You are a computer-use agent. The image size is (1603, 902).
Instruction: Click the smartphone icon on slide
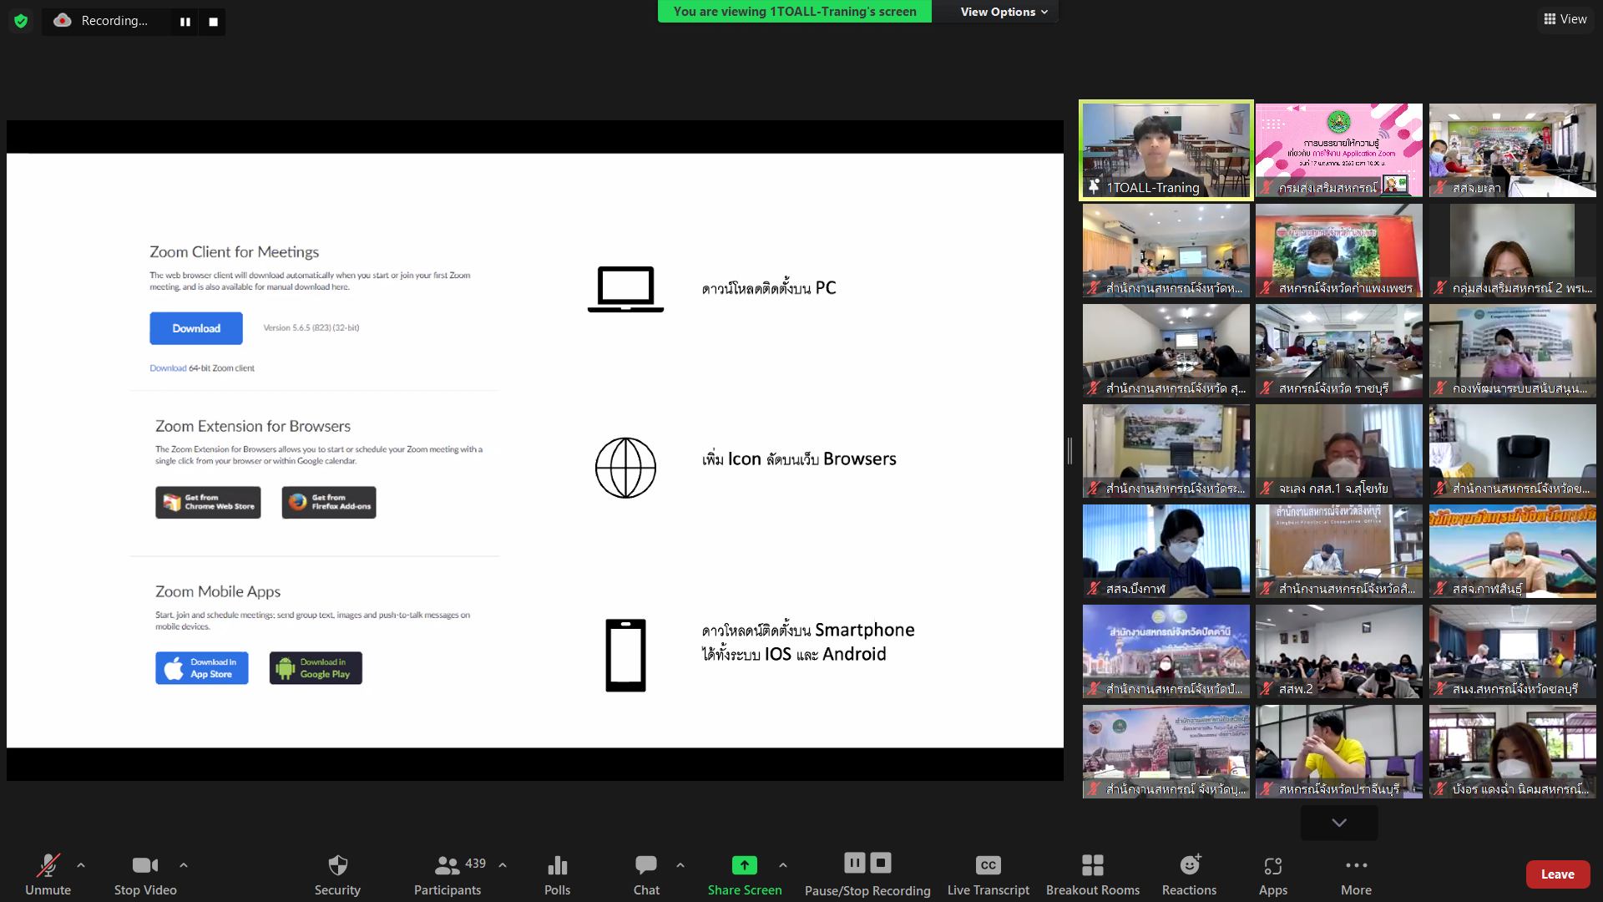[x=625, y=656]
